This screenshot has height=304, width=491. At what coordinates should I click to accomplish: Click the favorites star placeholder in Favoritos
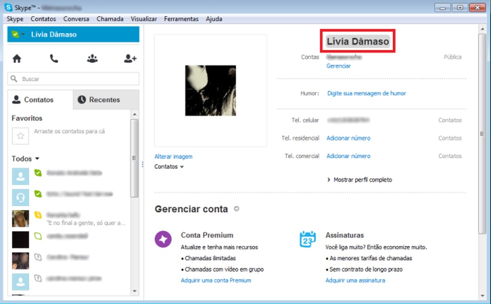click(x=20, y=135)
